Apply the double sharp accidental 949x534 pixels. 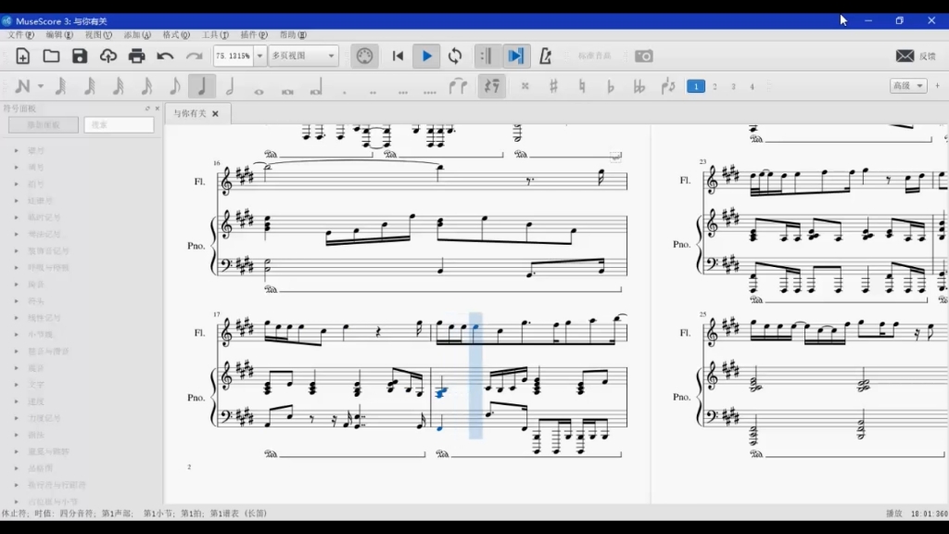pyautogui.click(x=525, y=86)
